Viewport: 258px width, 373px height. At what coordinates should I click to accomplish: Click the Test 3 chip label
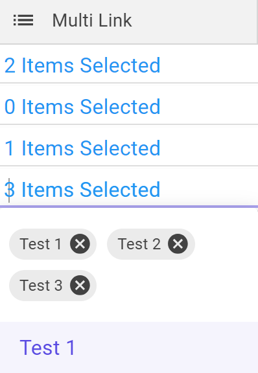coord(41,285)
